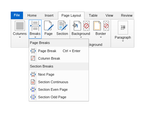This screenshot has width=145, height=113.
Task: Click the Column Break item icon
Action: tap(33, 58)
